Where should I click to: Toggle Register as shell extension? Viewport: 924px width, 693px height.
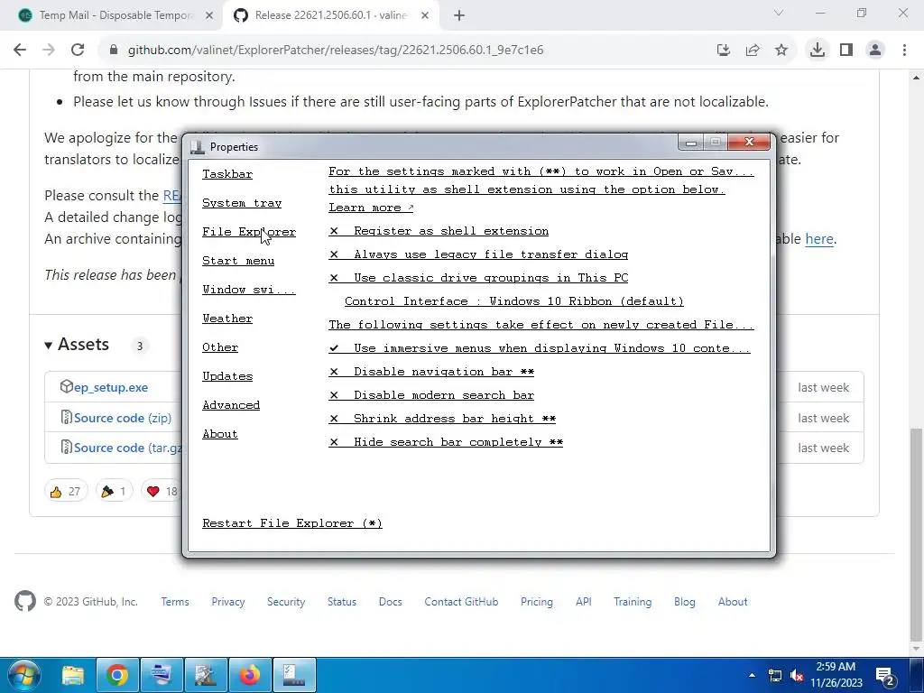[x=439, y=231]
